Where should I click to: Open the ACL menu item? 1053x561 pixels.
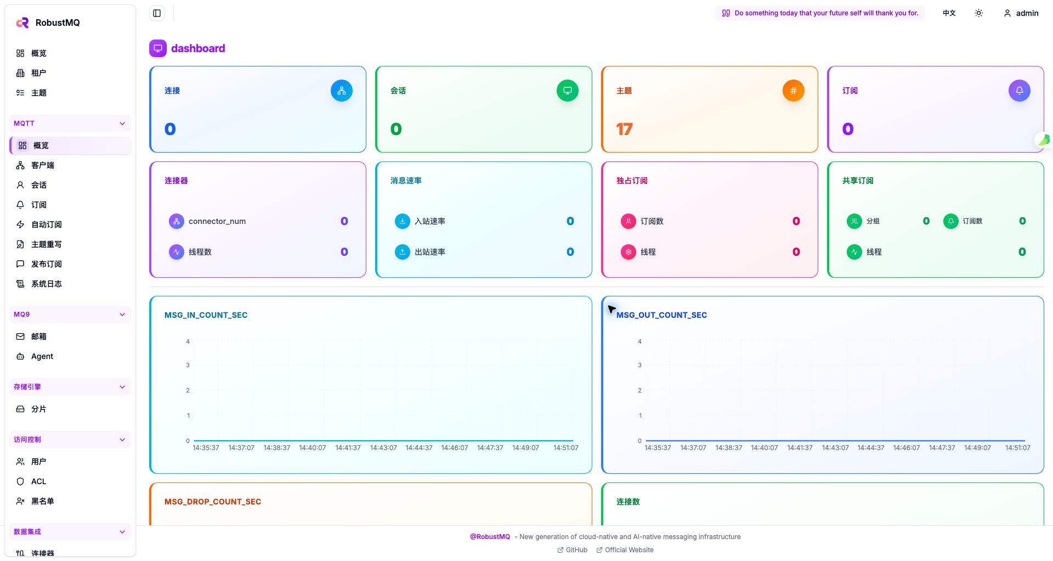(70, 481)
